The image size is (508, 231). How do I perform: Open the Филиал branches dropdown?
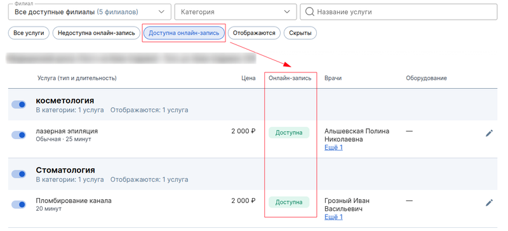90,12
